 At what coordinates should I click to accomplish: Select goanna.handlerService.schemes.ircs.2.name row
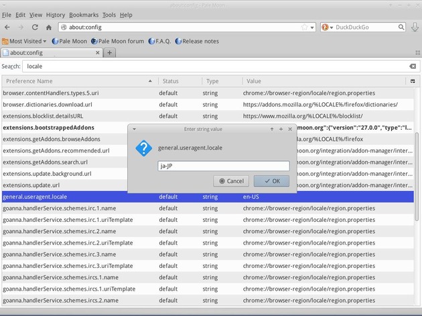pyautogui.click(x=208, y=301)
